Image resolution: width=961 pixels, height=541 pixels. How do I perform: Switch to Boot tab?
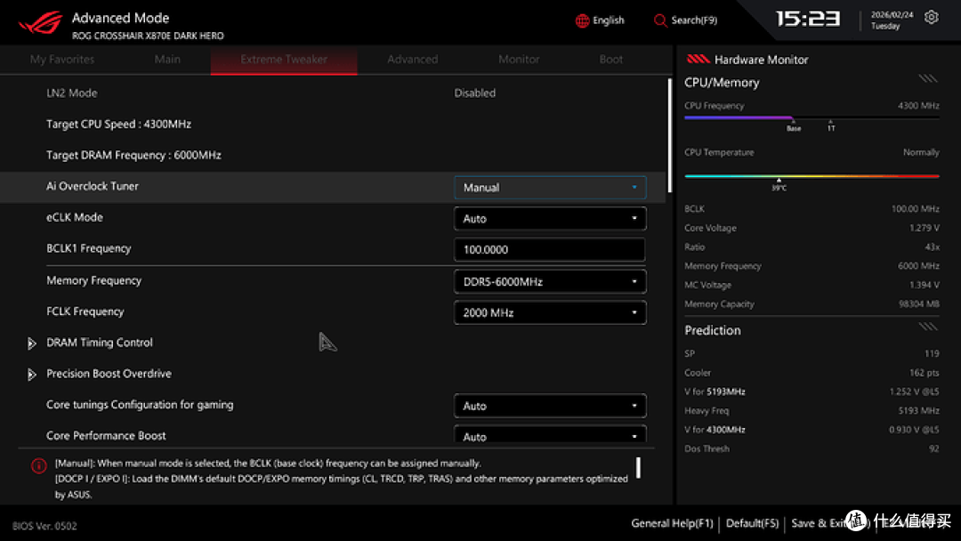point(611,60)
